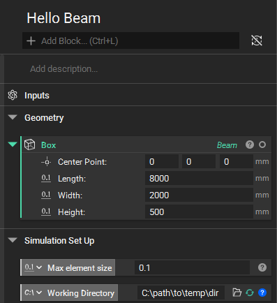The width and height of the screenshot is (277, 303).
Task: Select the Inputs heading
Action: (37, 96)
